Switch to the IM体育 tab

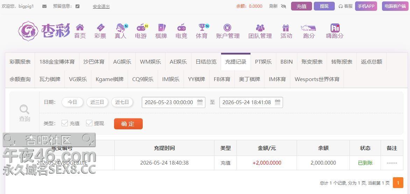(277, 79)
